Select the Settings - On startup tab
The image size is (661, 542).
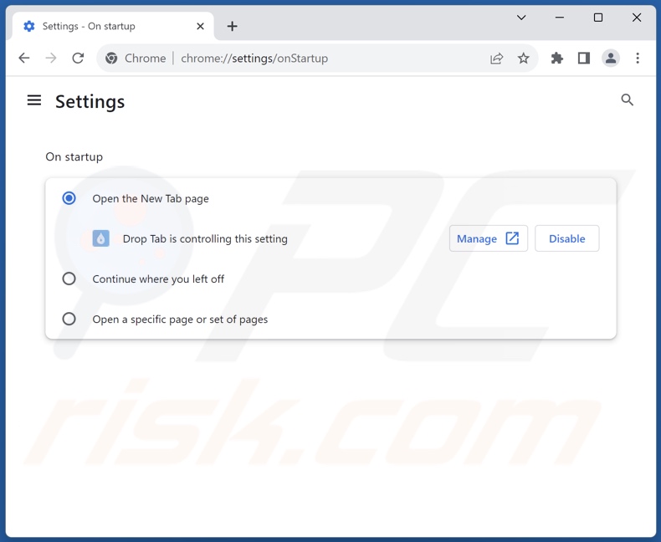coord(113,26)
